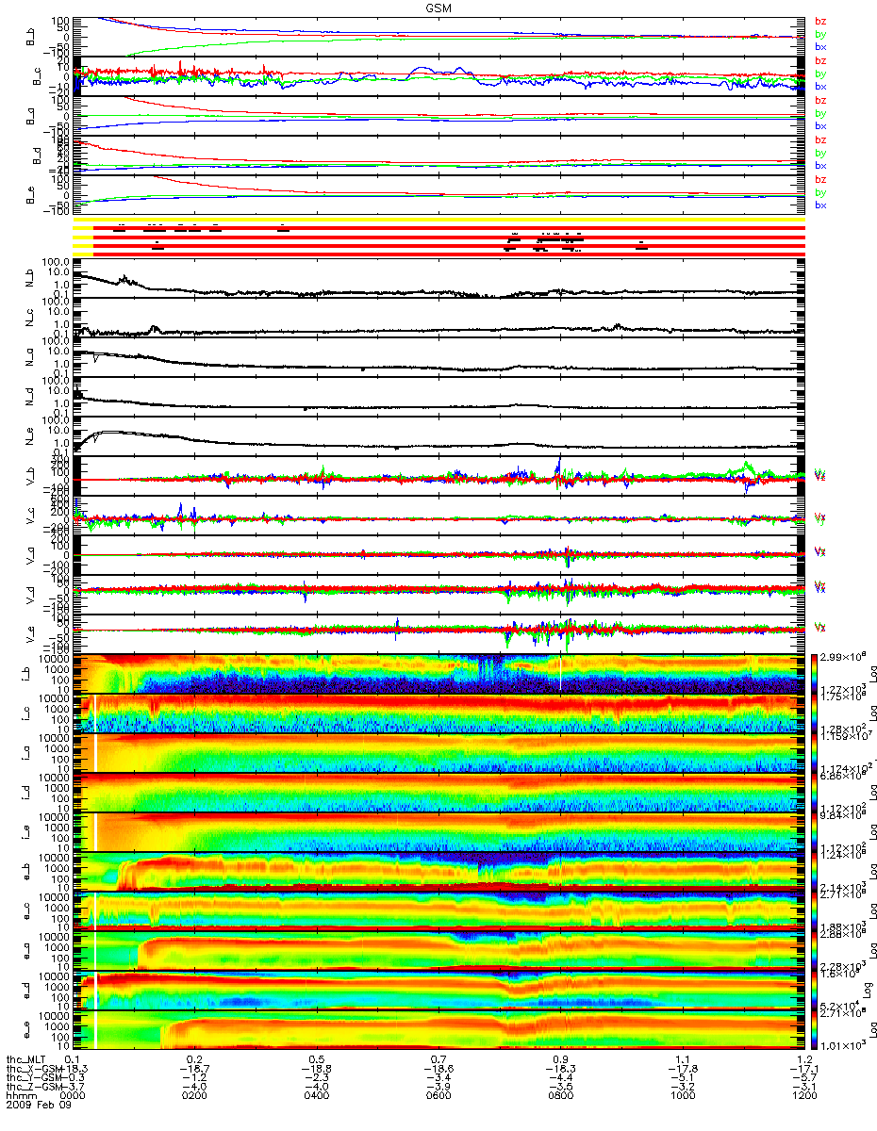877x1131 pixels.
Task: Click the white gap marker in spectrogram i_b
Action: pyautogui.click(x=561, y=673)
